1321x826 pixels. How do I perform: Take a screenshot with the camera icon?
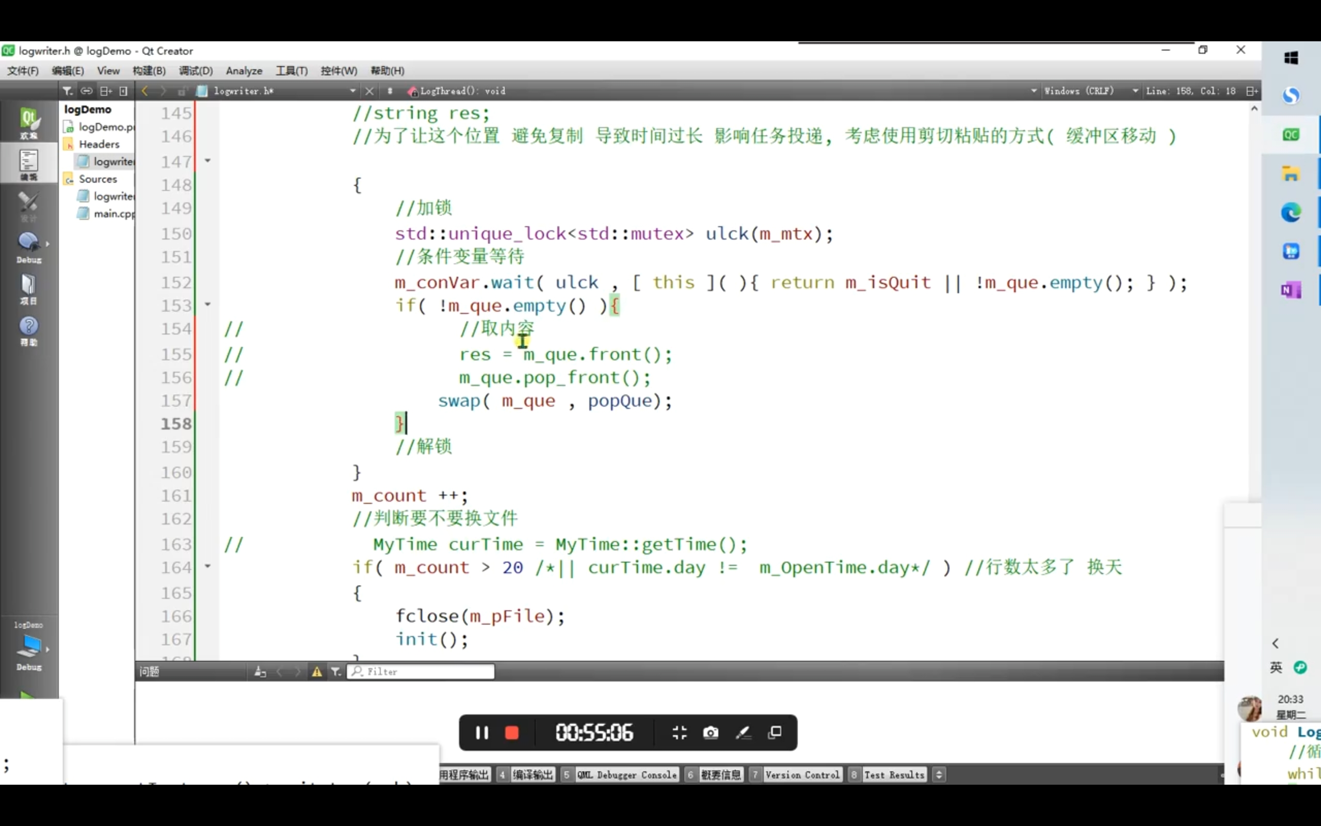tap(710, 733)
